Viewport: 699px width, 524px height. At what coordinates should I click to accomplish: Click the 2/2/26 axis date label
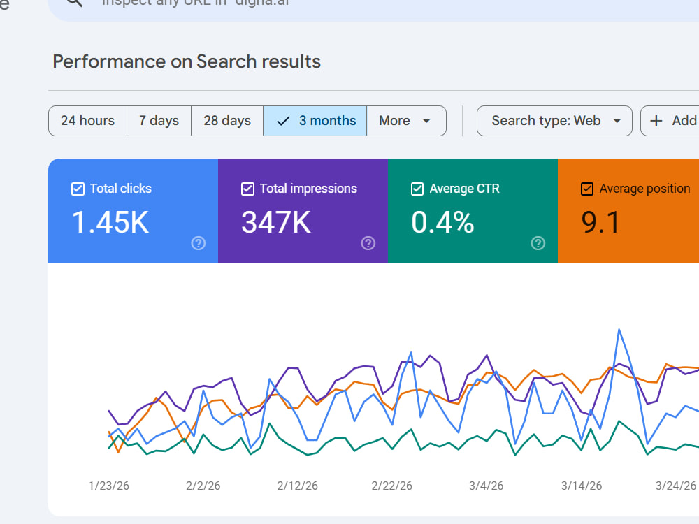click(x=203, y=486)
